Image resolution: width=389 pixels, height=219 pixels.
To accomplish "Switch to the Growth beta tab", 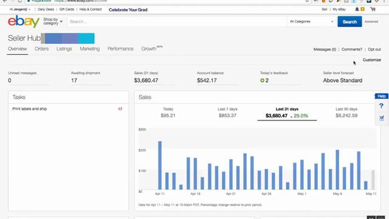I will coord(152,49).
